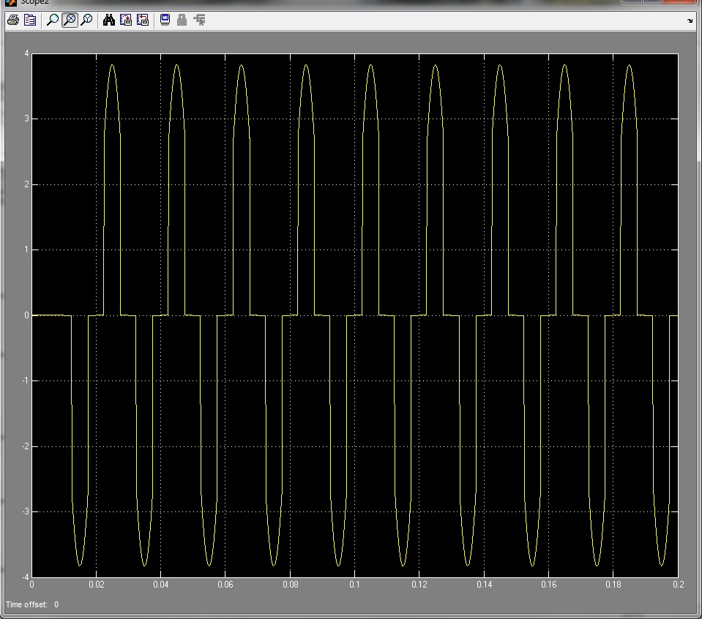Restore saved axes settings icon
702x619 pixels.
142,20
